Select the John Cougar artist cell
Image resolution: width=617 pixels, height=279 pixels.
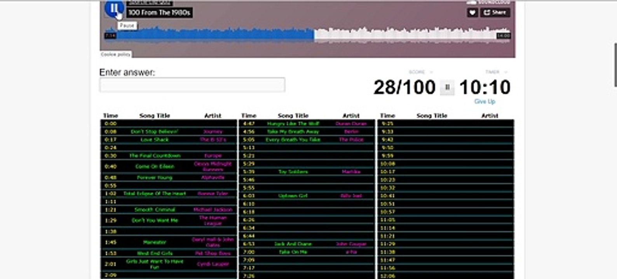351,244
